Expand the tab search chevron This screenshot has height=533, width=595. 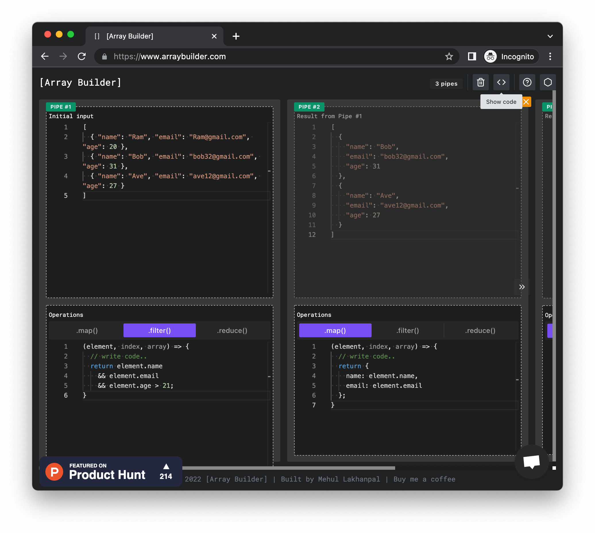550,36
